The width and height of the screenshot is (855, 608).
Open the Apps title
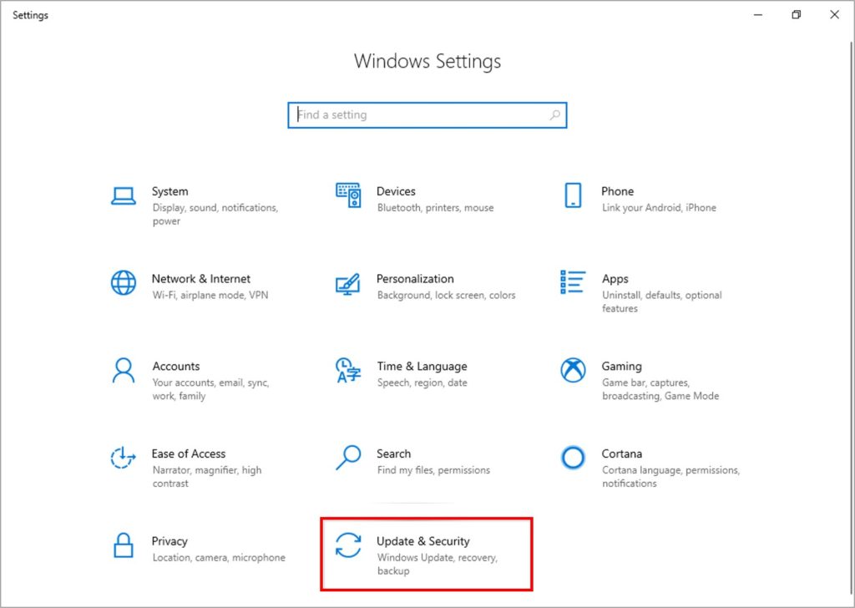(615, 279)
